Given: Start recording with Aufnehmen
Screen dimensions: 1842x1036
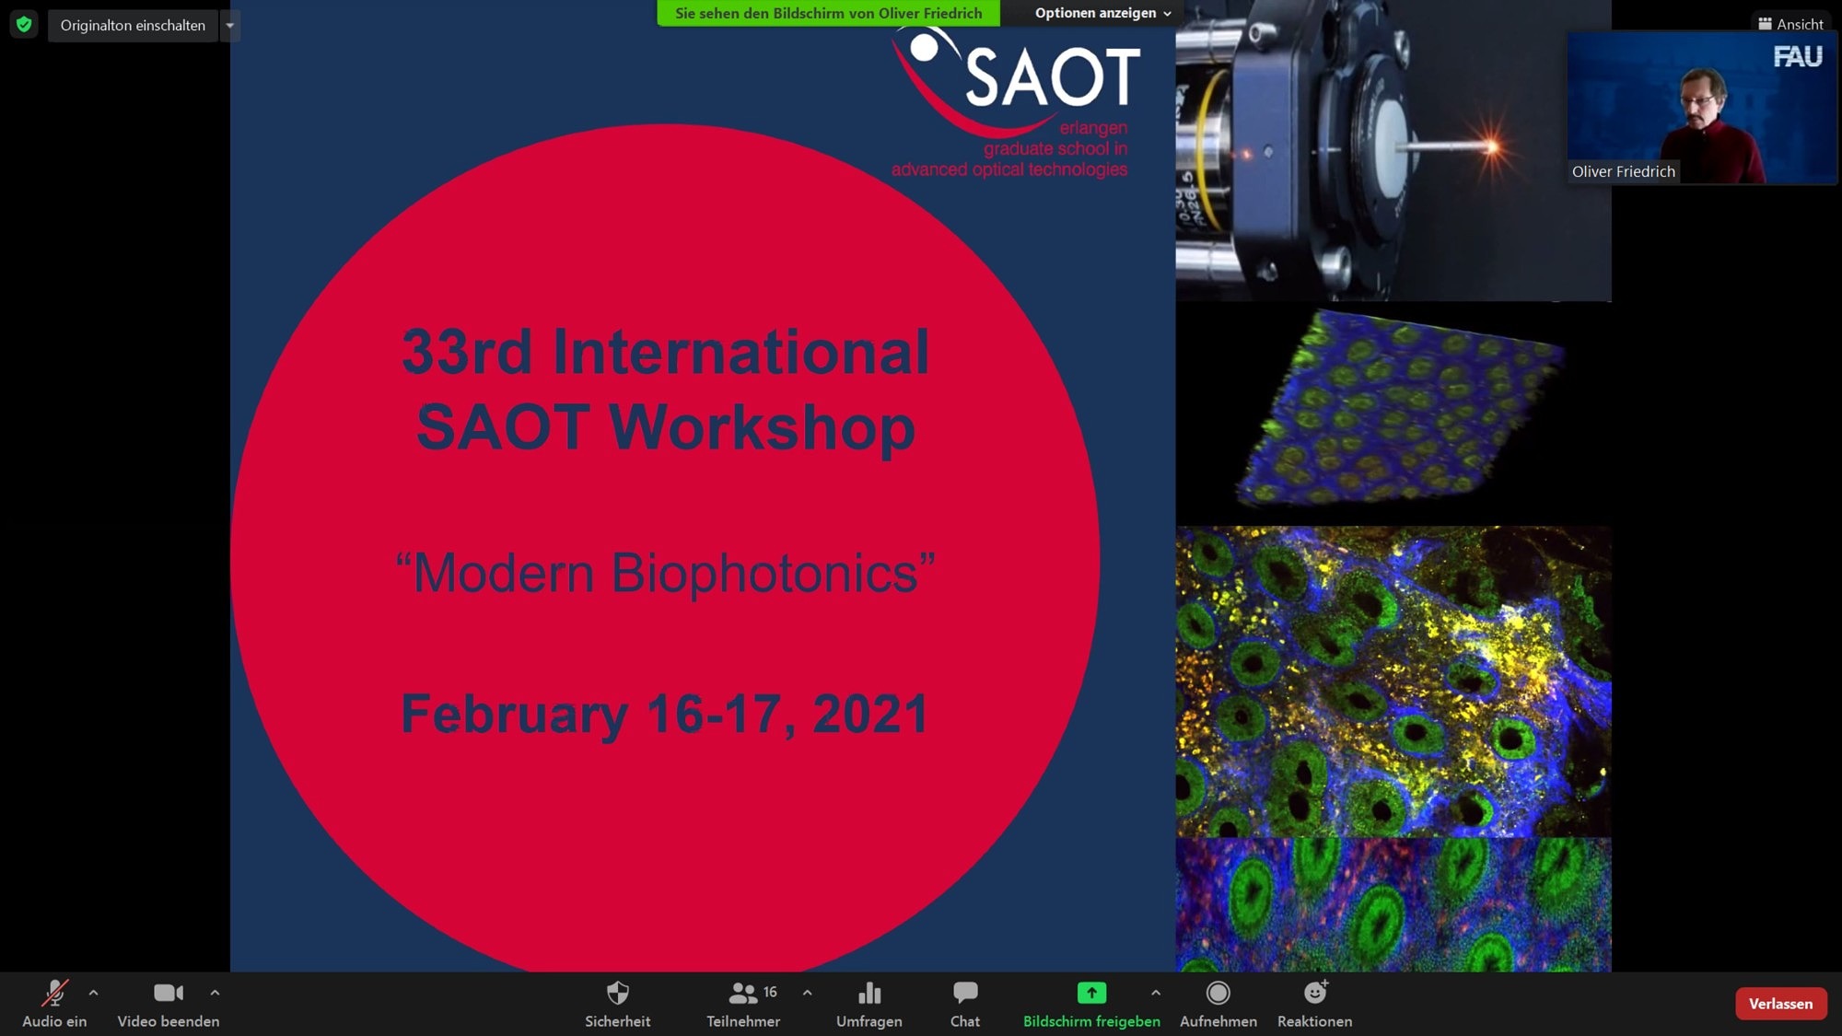Looking at the screenshot, I should pos(1218,1004).
